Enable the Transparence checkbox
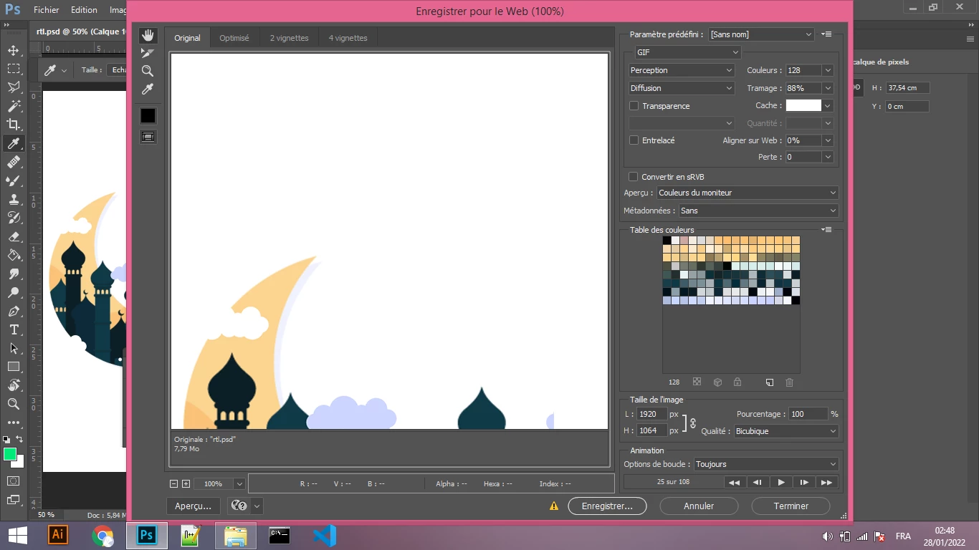 tap(634, 105)
